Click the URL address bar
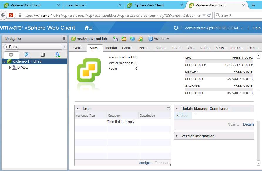The width and height of the screenshot is (262, 171). pos(112,15)
